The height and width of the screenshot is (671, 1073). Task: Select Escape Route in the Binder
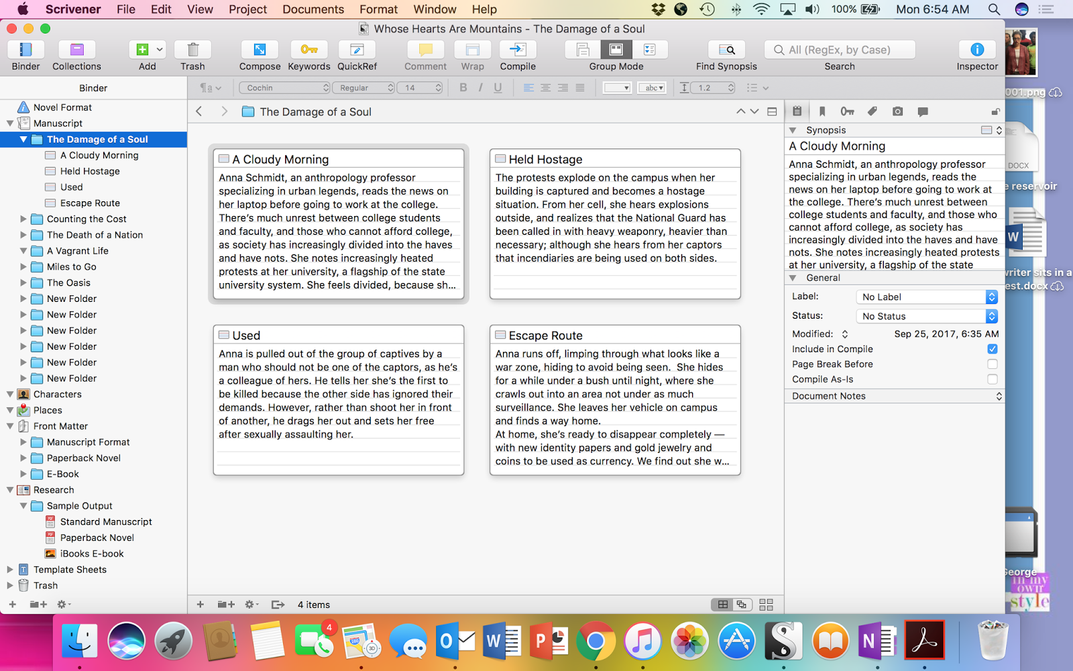pos(90,203)
